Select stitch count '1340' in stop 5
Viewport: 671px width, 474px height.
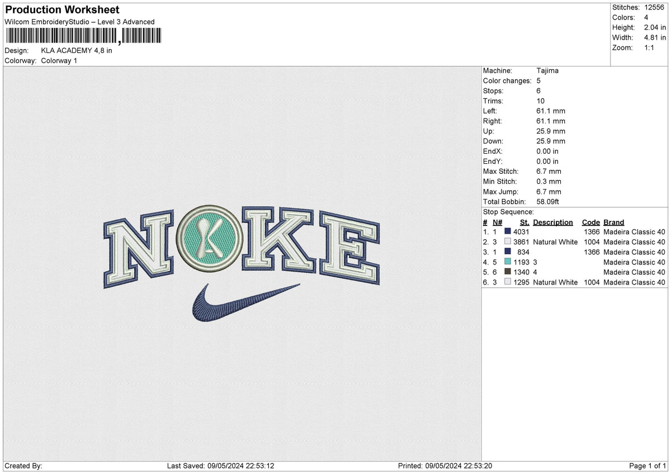tap(521, 272)
